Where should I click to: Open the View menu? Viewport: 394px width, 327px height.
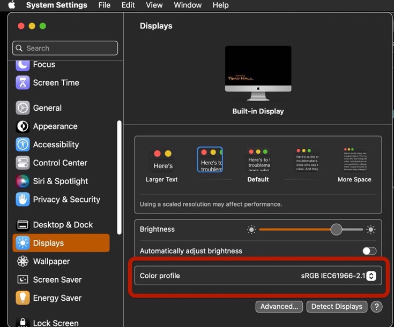click(154, 5)
